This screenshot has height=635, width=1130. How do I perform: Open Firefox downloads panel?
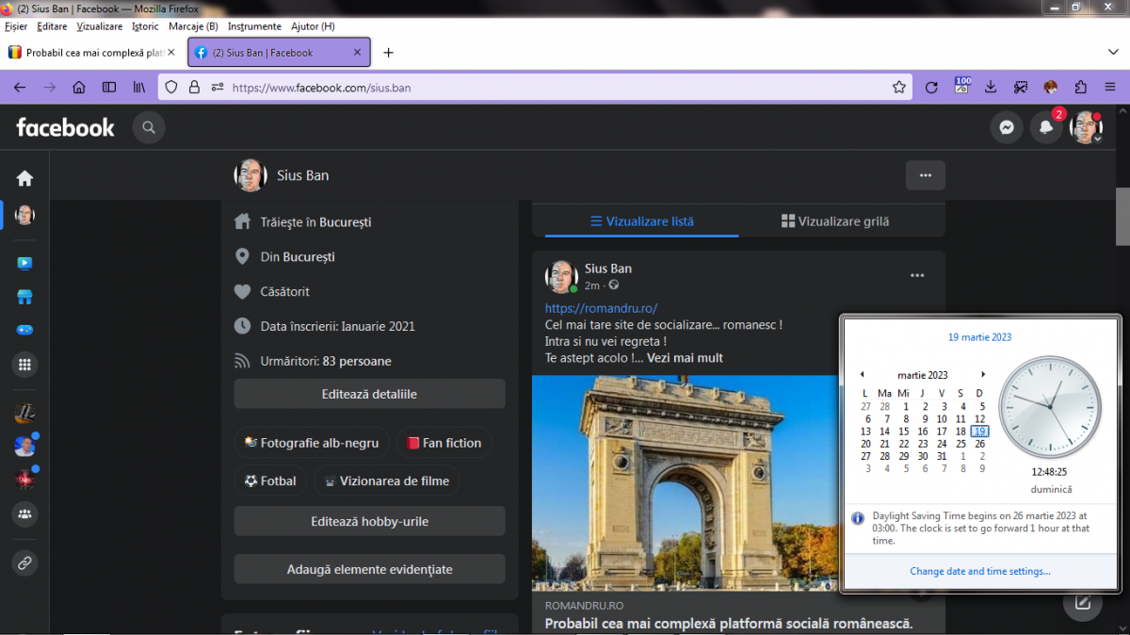[x=991, y=88]
